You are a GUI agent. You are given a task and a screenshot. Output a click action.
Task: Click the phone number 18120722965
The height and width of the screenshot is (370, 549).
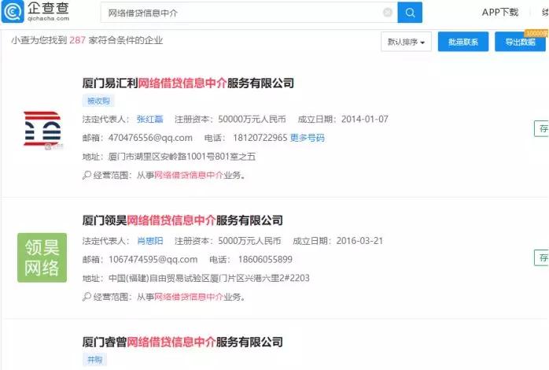tap(260, 138)
